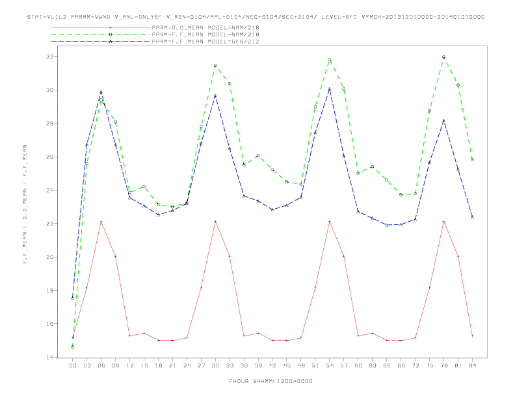The height and width of the screenshot is (398, 515).
Task: Click the FHOUR VHHMM x-axis title
Action: 271,381
